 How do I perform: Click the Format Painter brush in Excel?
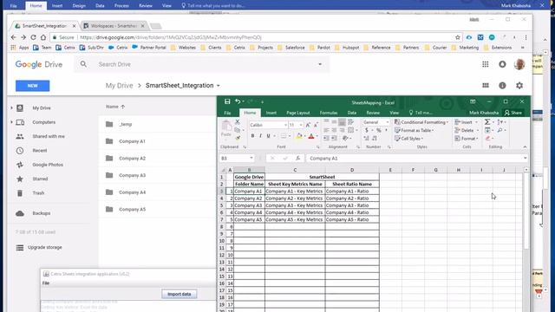click(x=238, y=138)
